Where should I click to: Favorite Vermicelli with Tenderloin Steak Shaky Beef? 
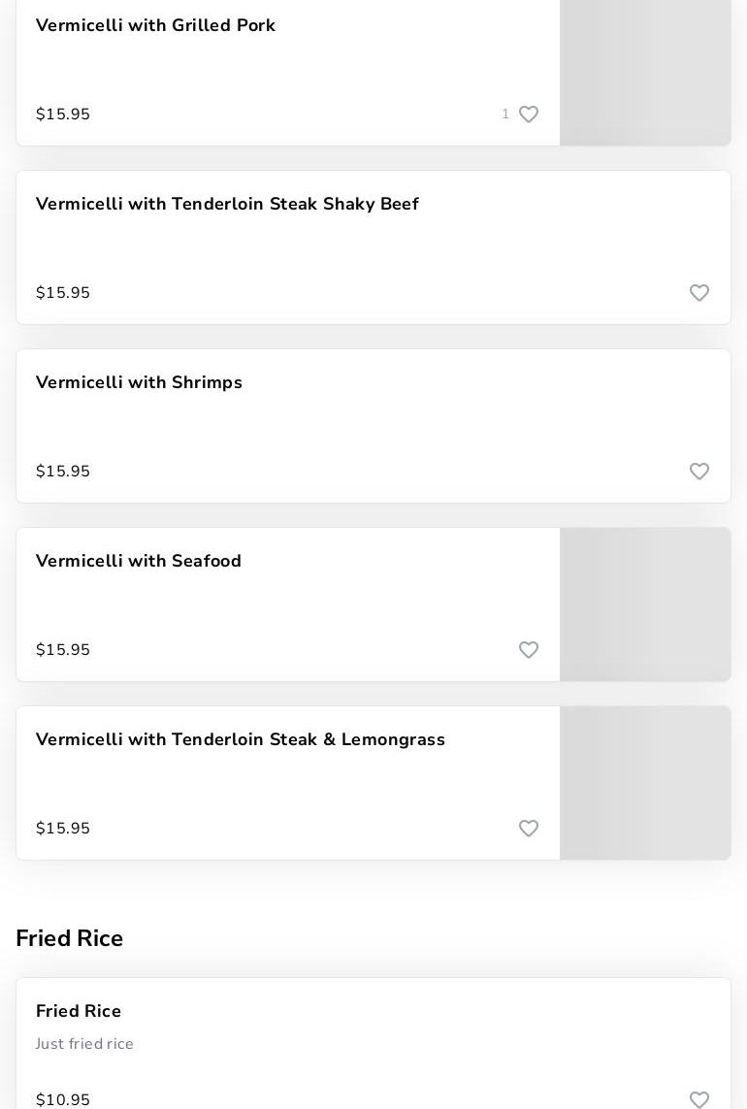(699, 293)
